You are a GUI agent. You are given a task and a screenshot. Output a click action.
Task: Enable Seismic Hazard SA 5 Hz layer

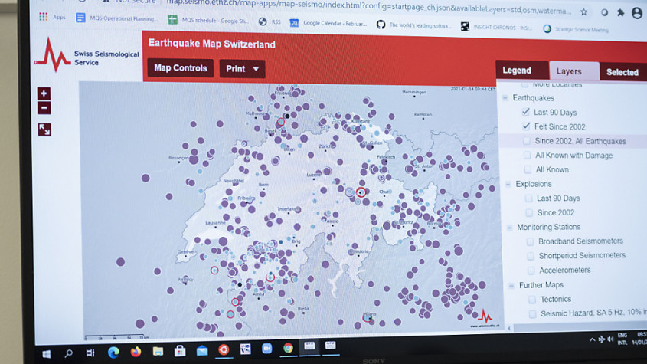[533, 314]
